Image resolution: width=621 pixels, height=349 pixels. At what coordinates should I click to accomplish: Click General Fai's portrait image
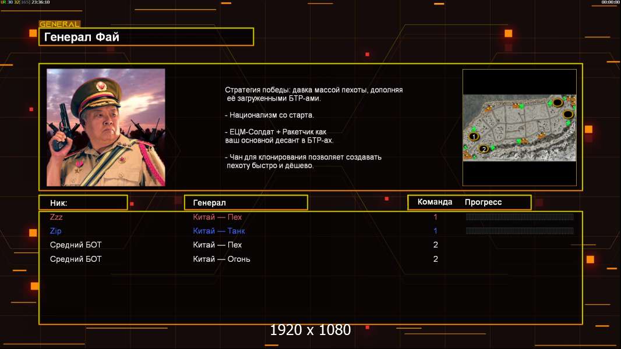pos(106,127)
